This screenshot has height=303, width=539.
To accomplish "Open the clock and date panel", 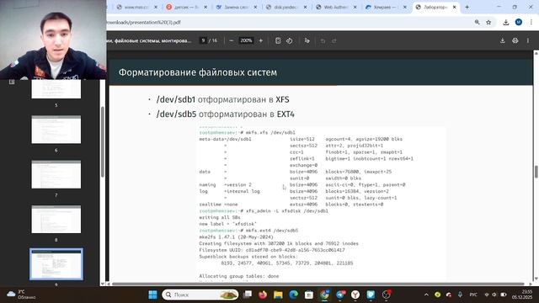I will [522, 295].
